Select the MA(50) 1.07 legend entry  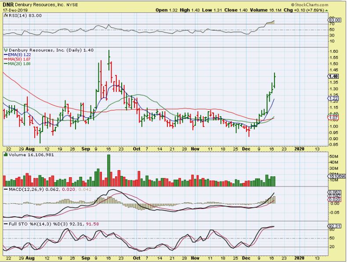coord(17,59)
